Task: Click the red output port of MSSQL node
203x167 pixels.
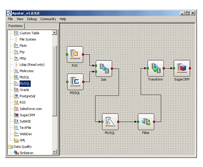Action: (83, 82)
